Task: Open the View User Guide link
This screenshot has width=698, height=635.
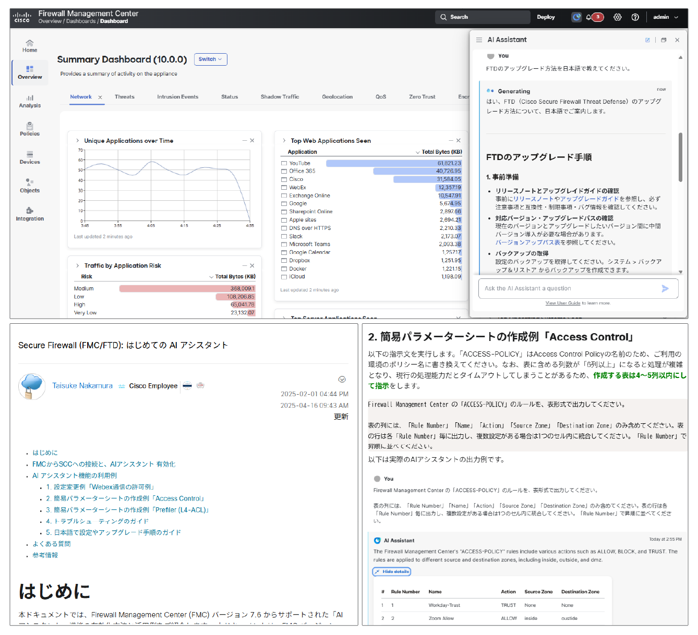Action: pyautogui.click(x=562, y=303)
